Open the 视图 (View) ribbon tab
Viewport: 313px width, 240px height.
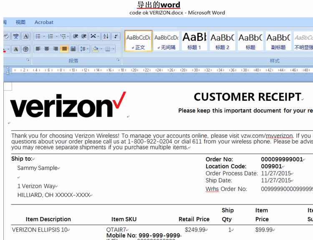20,22
